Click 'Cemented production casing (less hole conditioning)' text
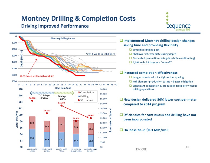This screenshot has height=163, width=210. [x=164, y=58]
